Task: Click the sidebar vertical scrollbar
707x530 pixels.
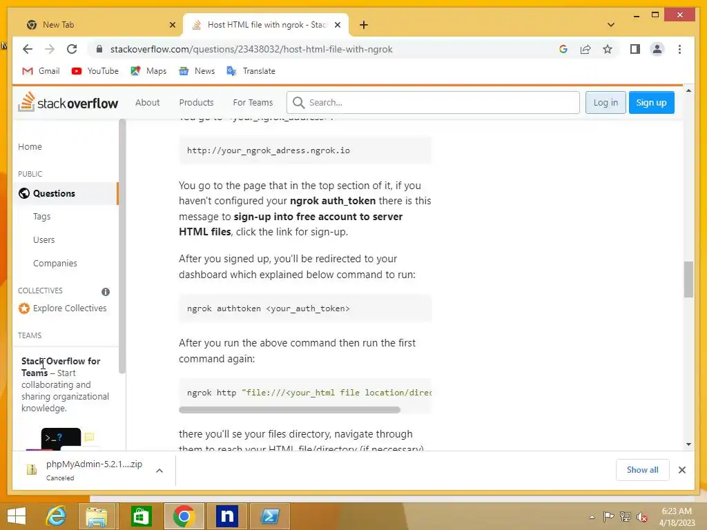Action: coord(122,246)
